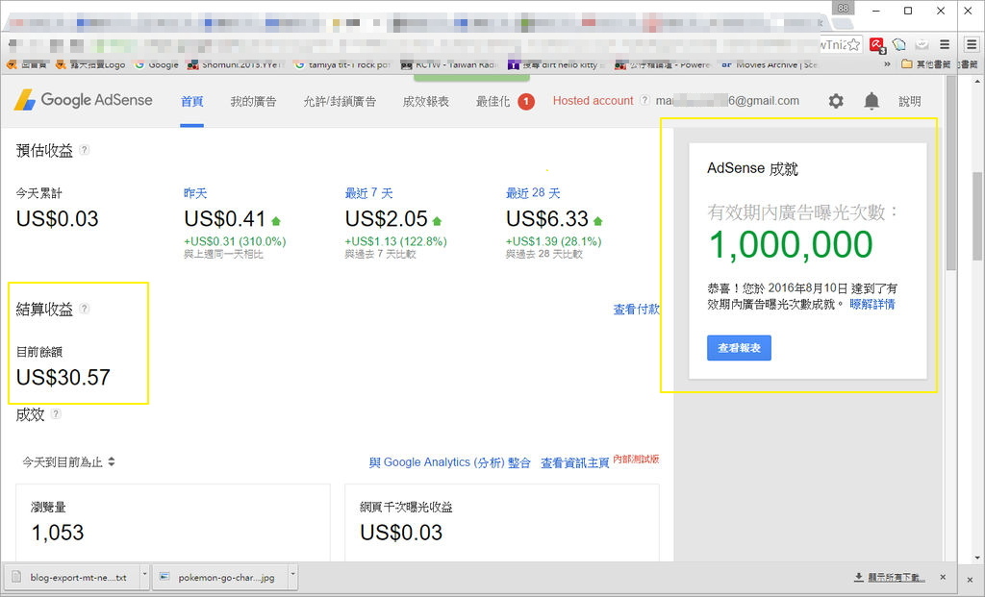Click the Google AdSense logo
This screenshot has height=597, width=985.
83,100
